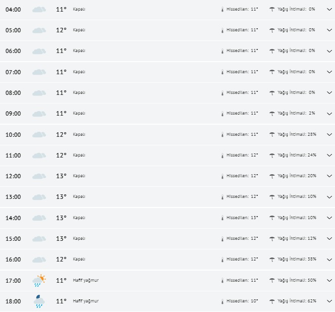Open details for the 13:00 forecast chevron
The width and height of the screenshot is (335, 312).
pyautogui.click(x=329, y=197)
